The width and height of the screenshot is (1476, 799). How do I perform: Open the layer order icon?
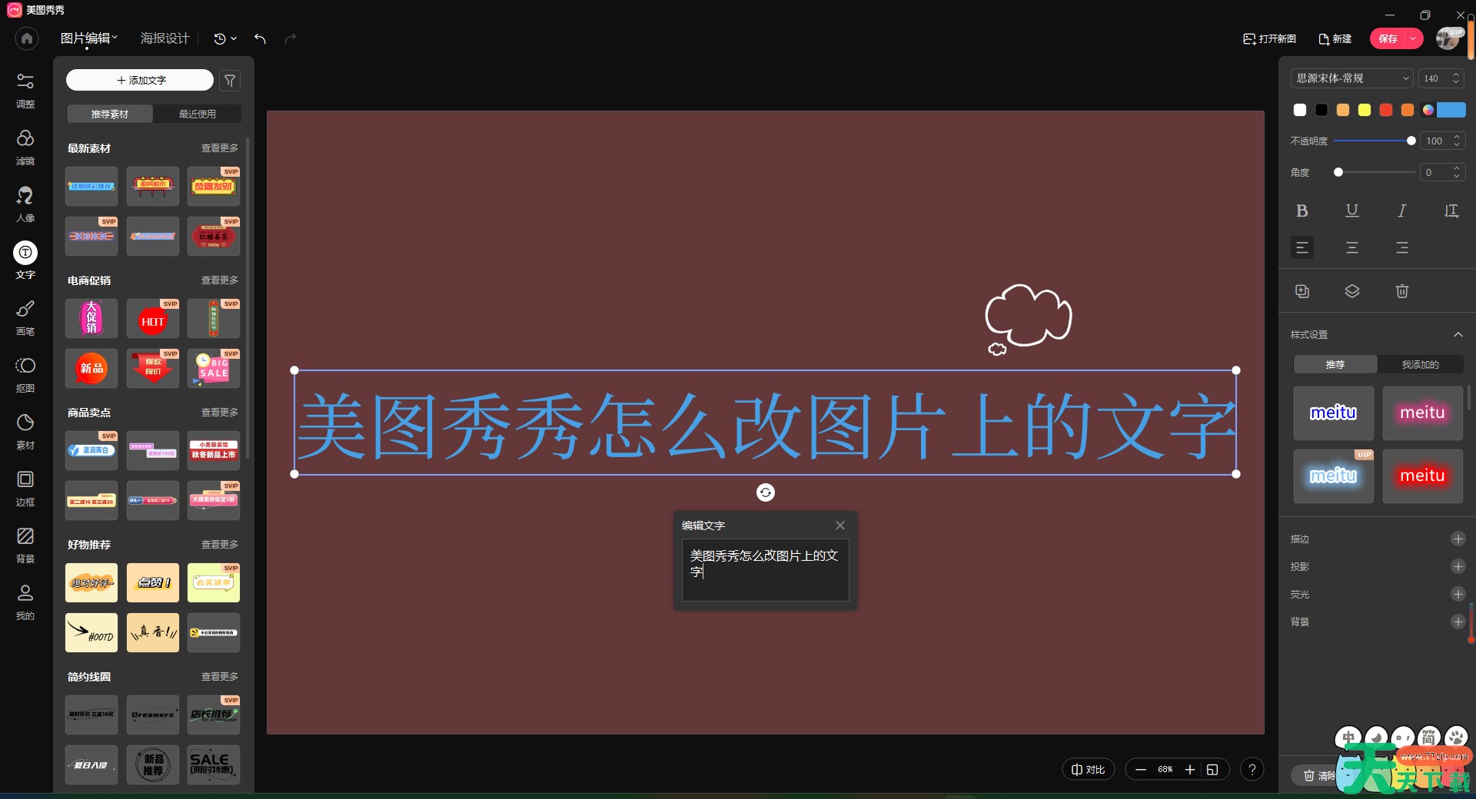pos(1352,291)
